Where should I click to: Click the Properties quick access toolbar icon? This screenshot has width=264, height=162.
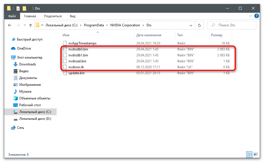[x=18, y=8]
